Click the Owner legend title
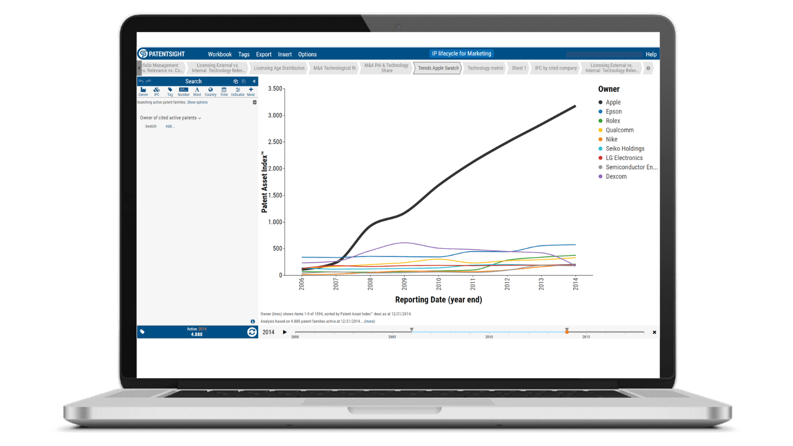The image size is (793, 446). click(x=609, y=89)
